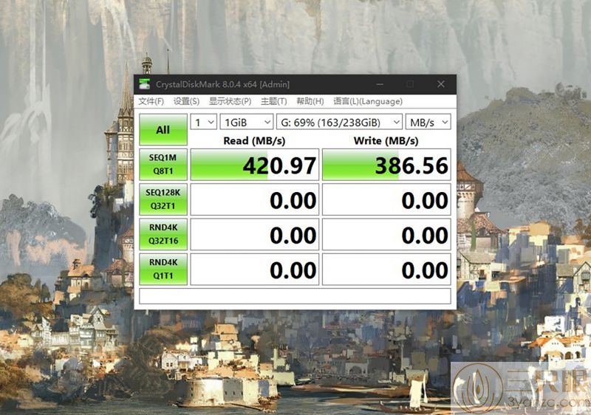Click the SEQ128K Q32T1 read value 0.00
This screenshot has width=591, height=415.
255,199
